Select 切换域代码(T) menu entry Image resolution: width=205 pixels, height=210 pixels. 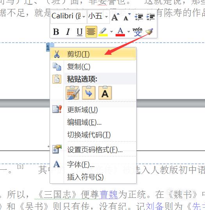[93, 135]
